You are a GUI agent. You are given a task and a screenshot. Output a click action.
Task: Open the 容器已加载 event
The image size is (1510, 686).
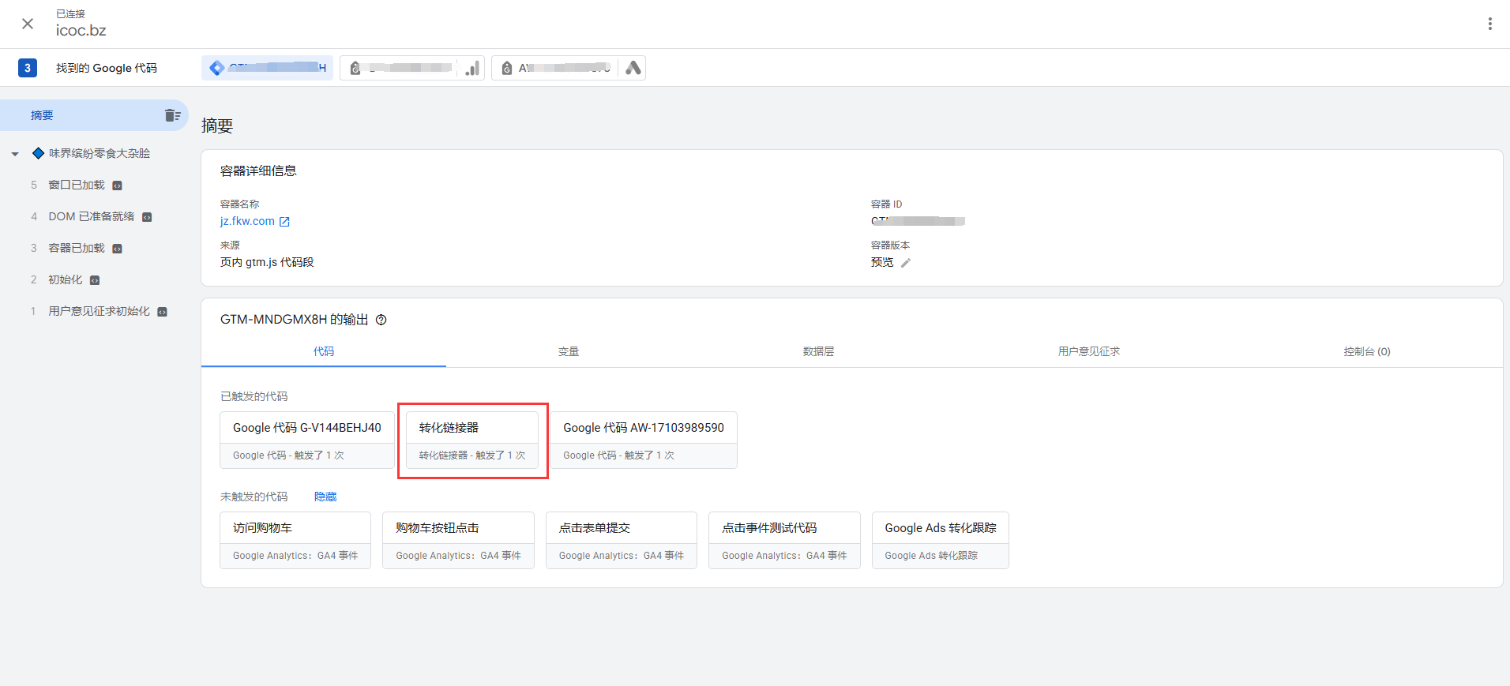(77, 248)
